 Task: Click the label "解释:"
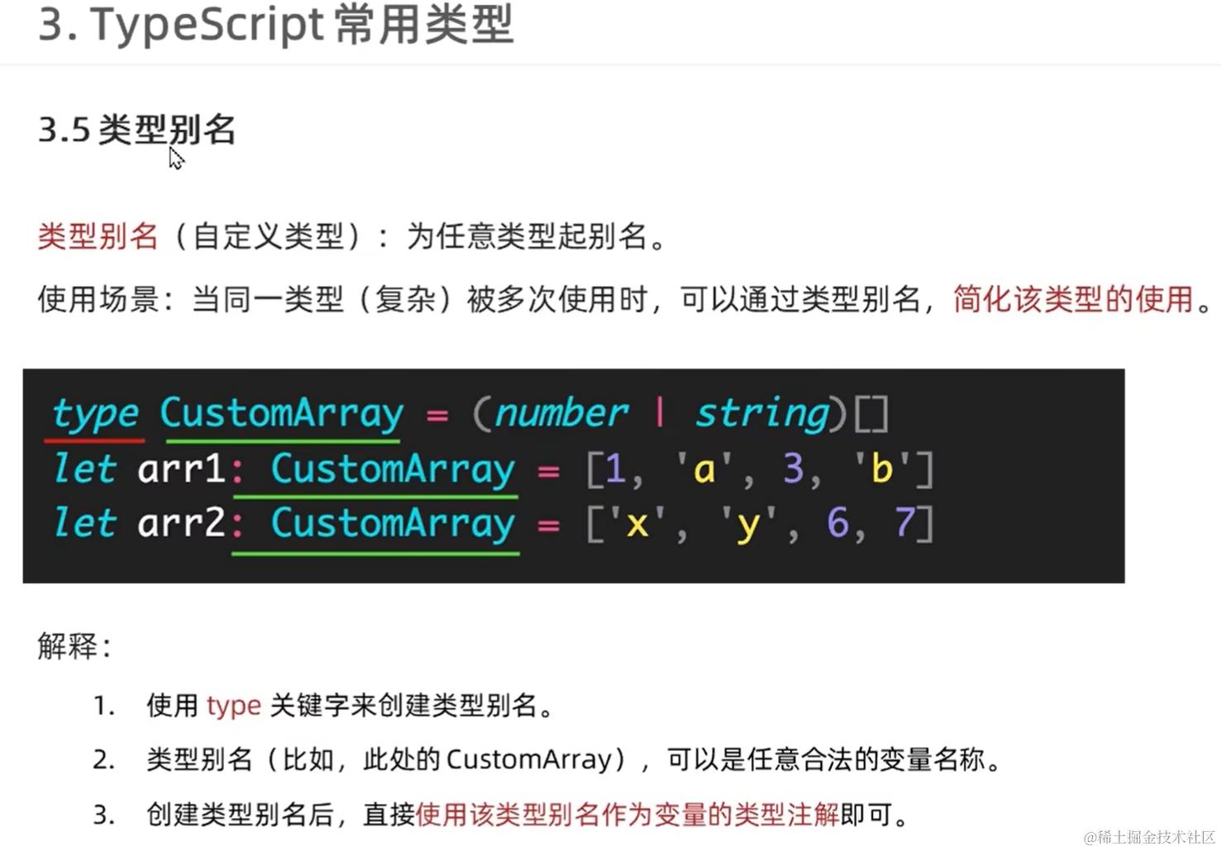[74, 646]
